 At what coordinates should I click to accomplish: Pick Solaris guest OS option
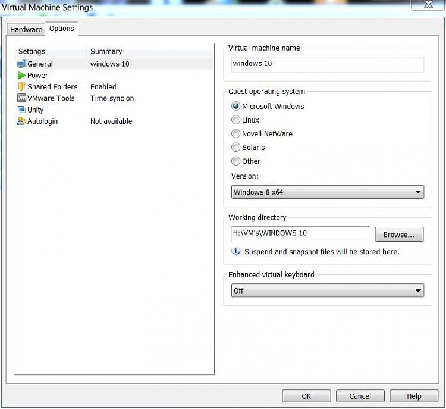(x=235, y=147)
